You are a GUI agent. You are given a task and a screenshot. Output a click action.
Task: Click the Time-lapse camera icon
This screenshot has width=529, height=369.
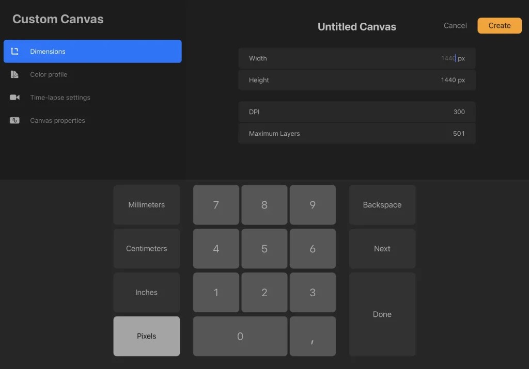pyautogui.click(x=15, y=97)
